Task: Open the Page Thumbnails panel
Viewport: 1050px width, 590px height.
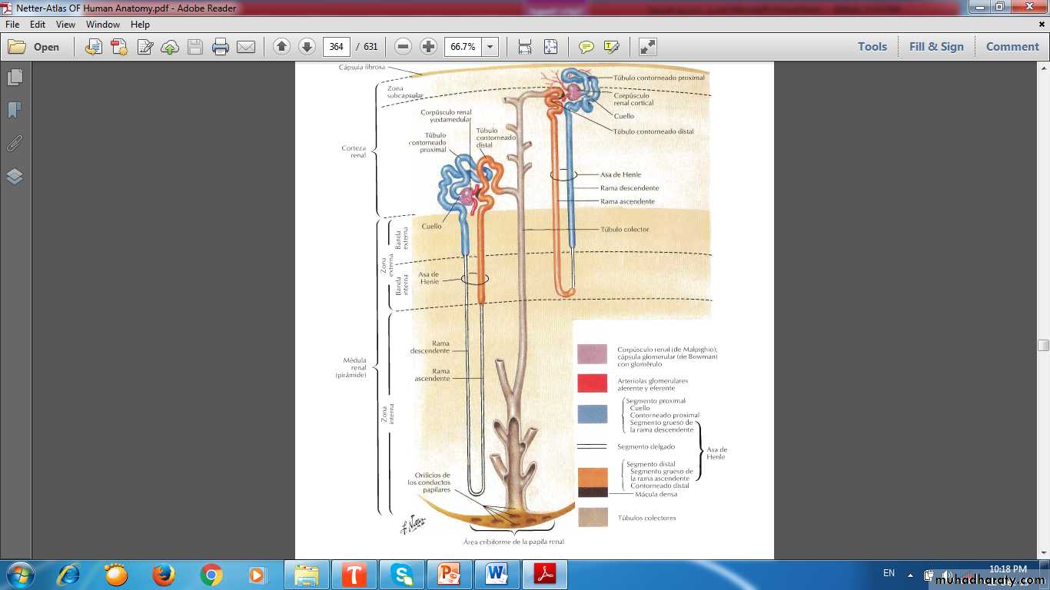Action: point(15,78)
